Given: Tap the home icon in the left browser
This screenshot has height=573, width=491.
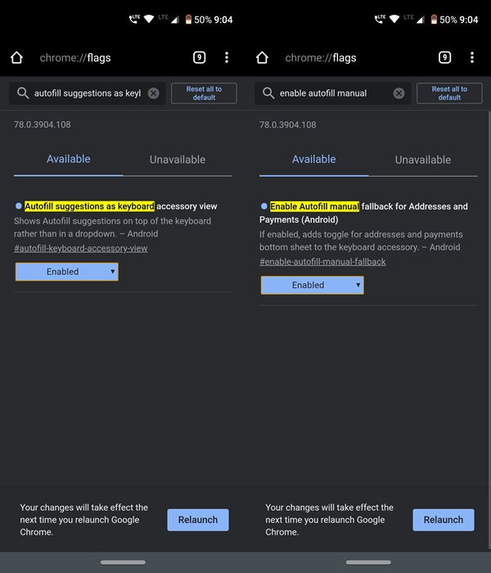Looking at the screenshot, I should click(x=16, y=58).
